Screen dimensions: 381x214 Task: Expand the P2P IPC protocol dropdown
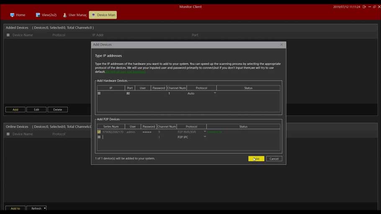[x=205, y=137]
